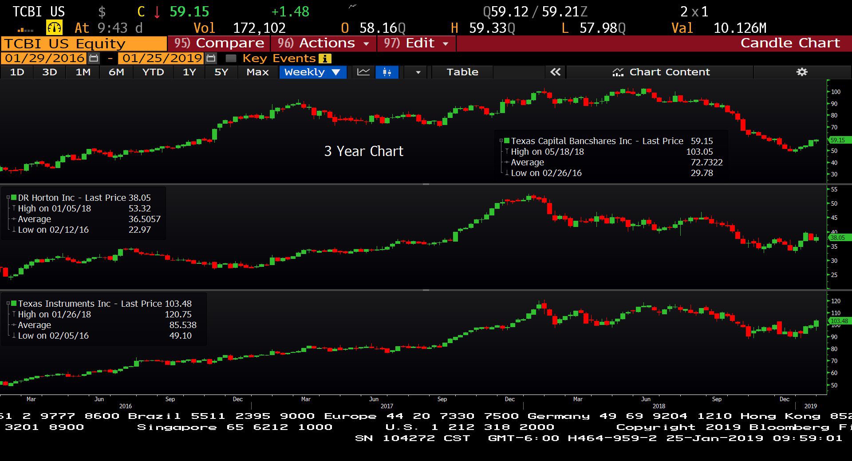Click the Candle Chart title label
Image resolution: width=852 pixels, height=461 pixels.
tap(790, 43)
